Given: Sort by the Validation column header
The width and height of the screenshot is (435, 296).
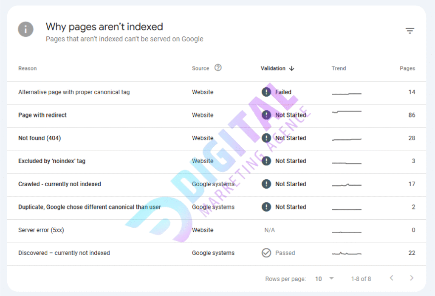Looking at the screenshot, I should [273, 68].
